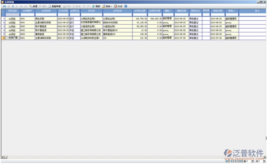
Task: Click the filter field under 供应商 column
Action: click(91, 15)
